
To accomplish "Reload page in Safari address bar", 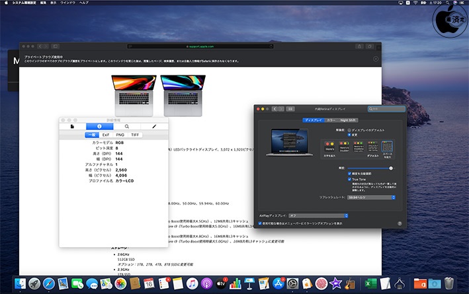I will (271, 46).
